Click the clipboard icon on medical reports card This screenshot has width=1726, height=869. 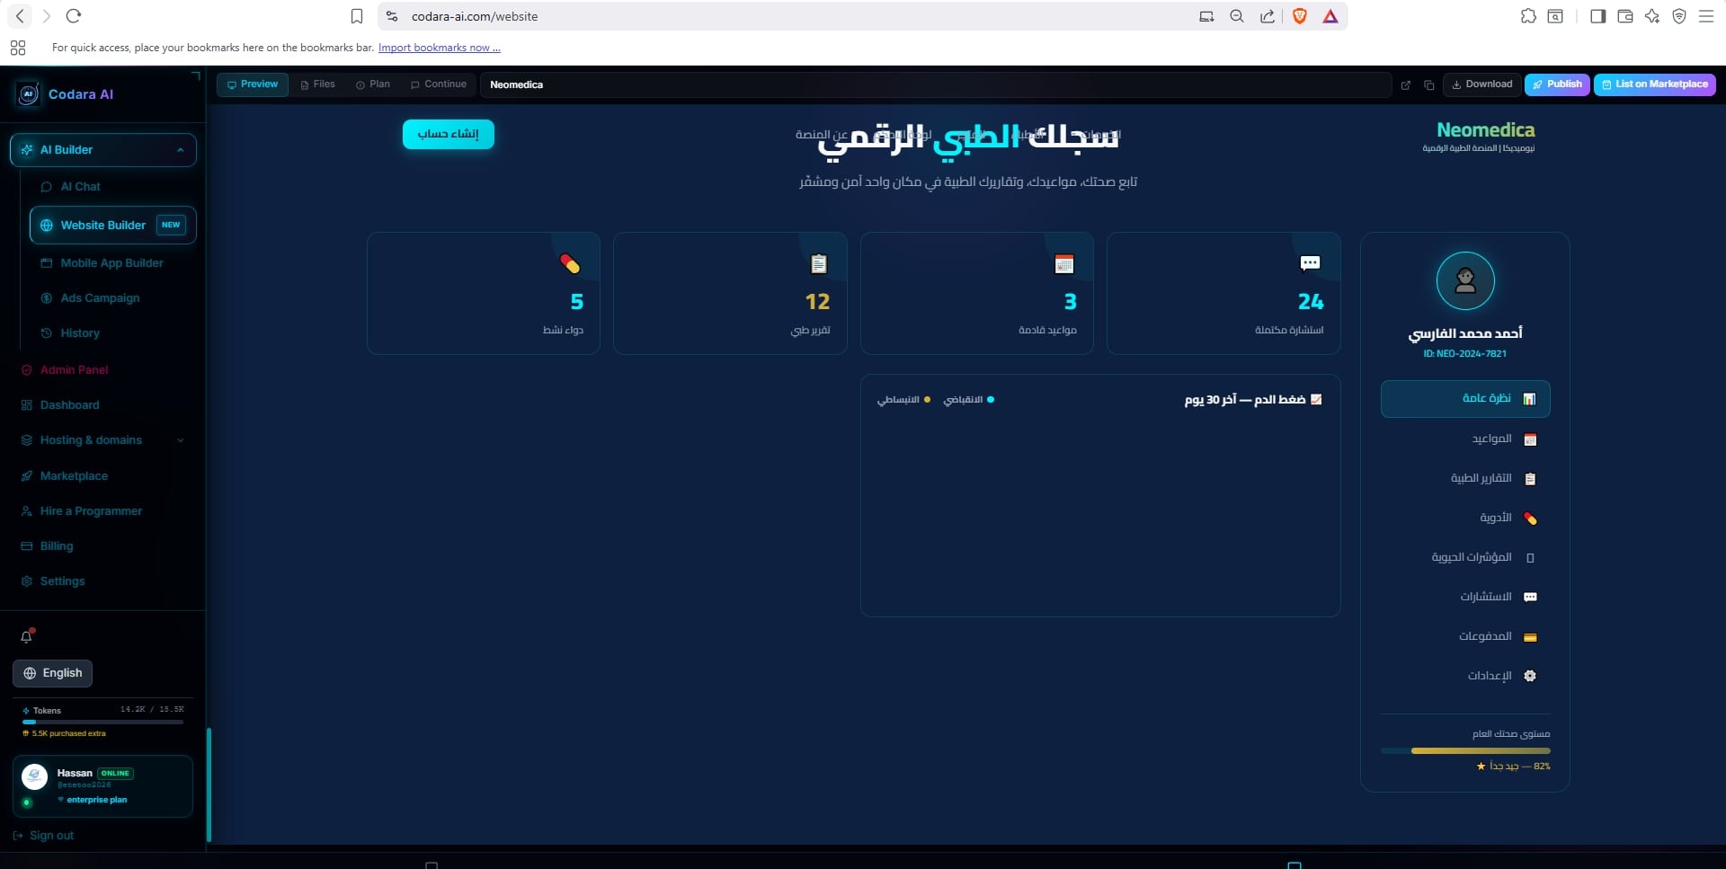point(819,264)
